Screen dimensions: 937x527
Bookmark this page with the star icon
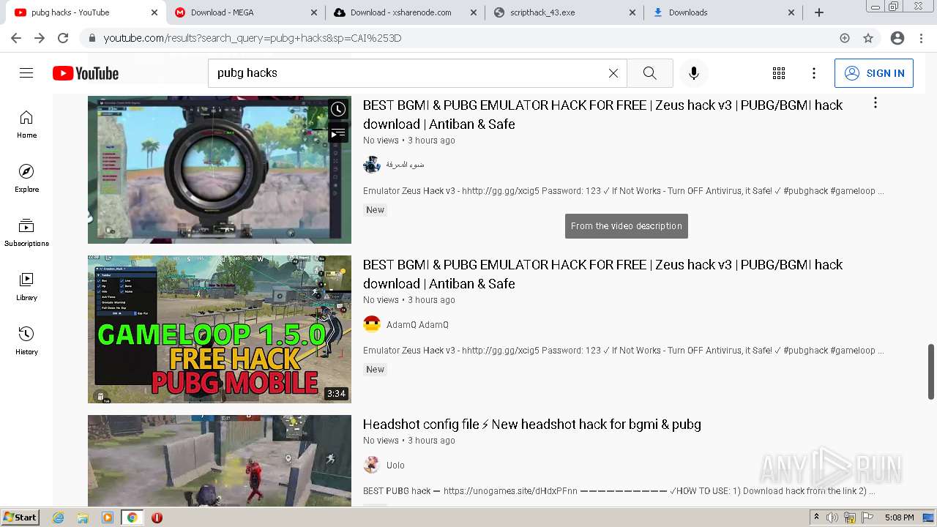click(x=868, y=38)
